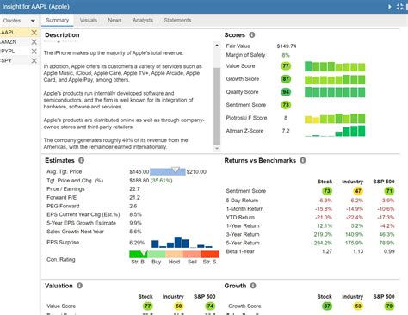Click the Valuation Stock value score 77 badge
The width and height of the screenshot is (408, 315).
[x=147, y=306]
